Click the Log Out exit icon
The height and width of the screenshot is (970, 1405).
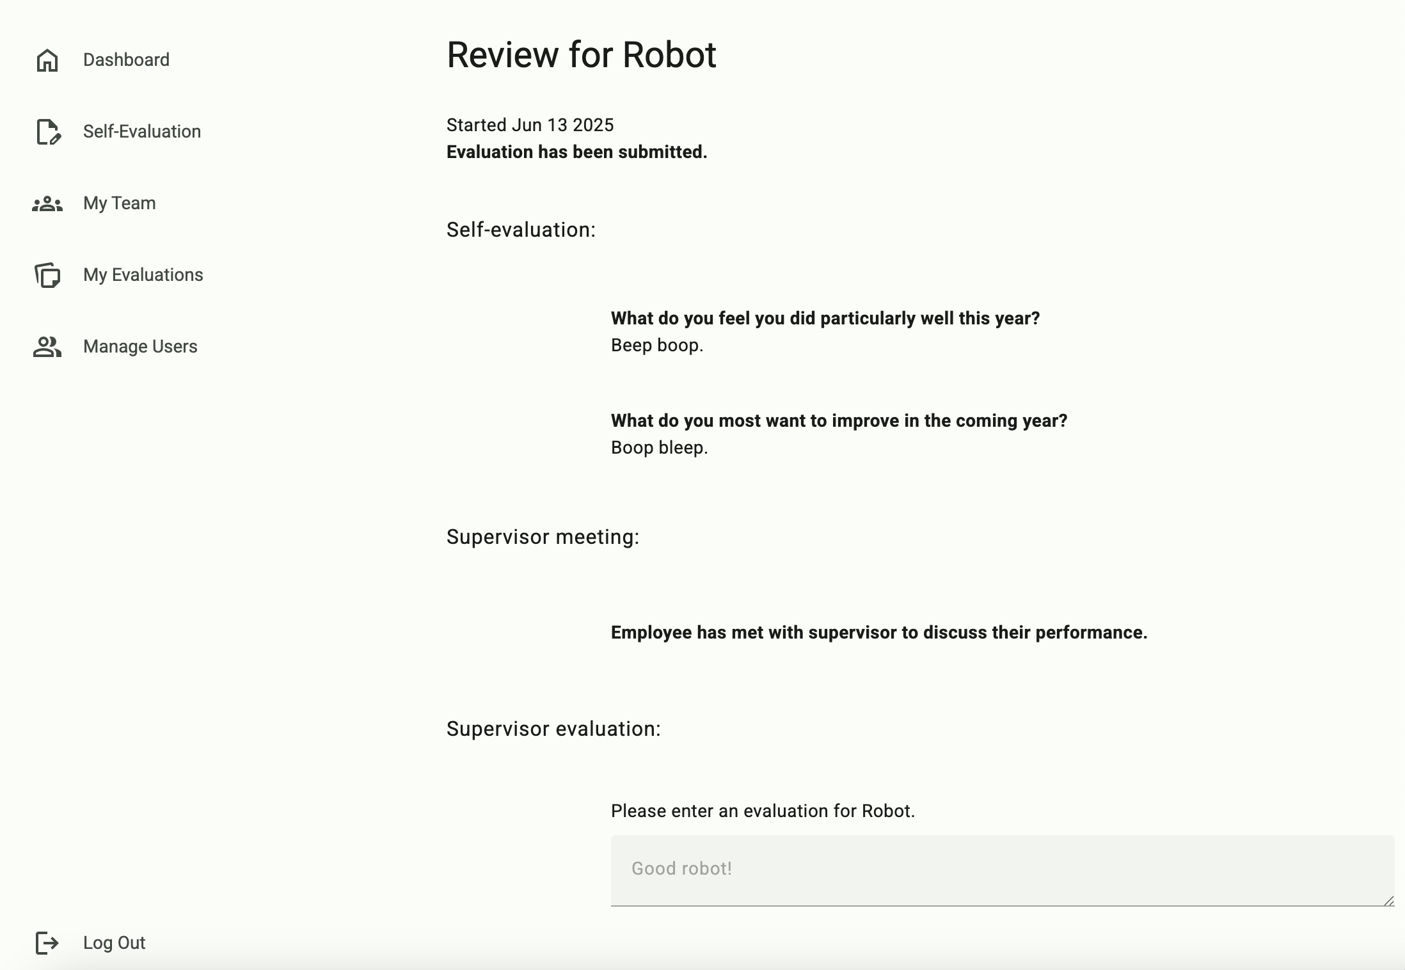tap(46, 942)
